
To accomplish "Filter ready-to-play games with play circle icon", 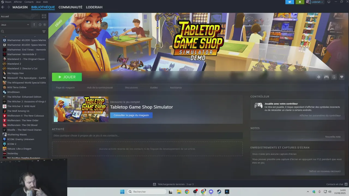I will [x=45, y=24].
